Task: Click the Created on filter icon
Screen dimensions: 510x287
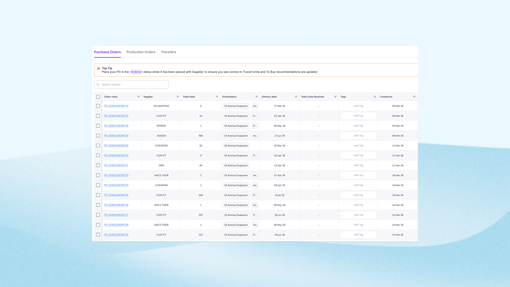Action: (x=414, y=97)
